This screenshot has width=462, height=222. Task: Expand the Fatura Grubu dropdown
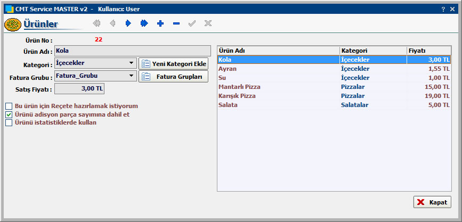tap(132, 76)
